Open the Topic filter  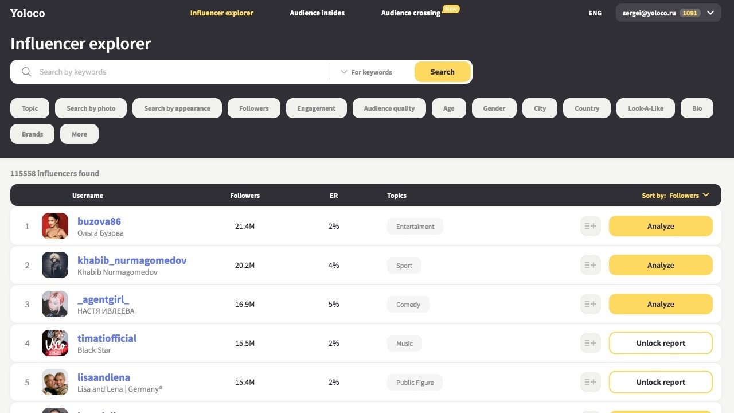click(x=30, y=108)
